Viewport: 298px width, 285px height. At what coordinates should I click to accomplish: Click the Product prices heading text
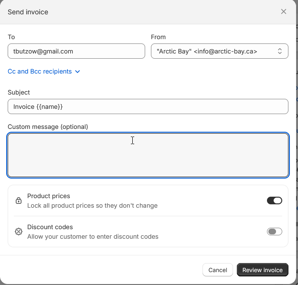[49, 196]
